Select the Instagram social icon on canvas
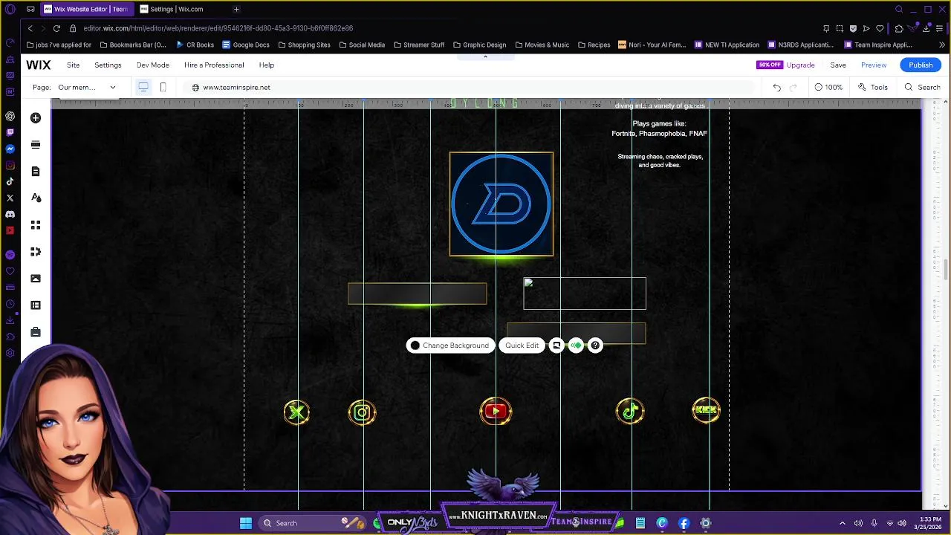The height and width of the screenshot is (535, 951). [362, 412]
